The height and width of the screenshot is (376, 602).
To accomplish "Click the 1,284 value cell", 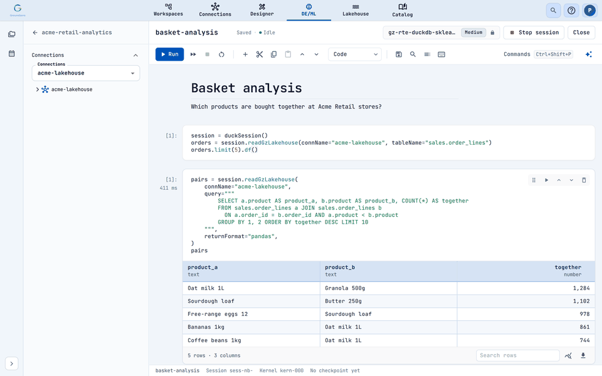I will coord(526,288).
